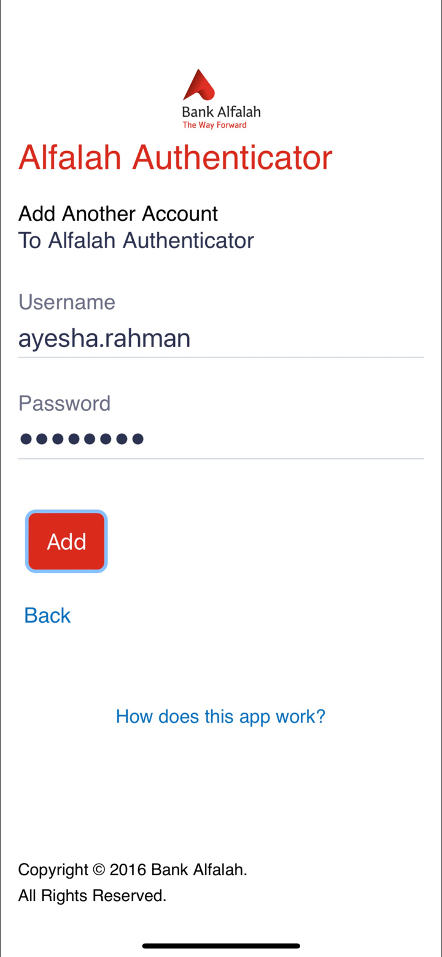Focus the Username input field
The width and height of the screenshot is (442, 957).
coord(221,338)
